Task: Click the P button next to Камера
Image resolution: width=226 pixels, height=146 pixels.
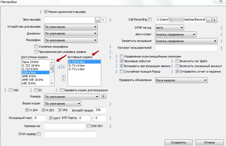Action: pos(104,97)
